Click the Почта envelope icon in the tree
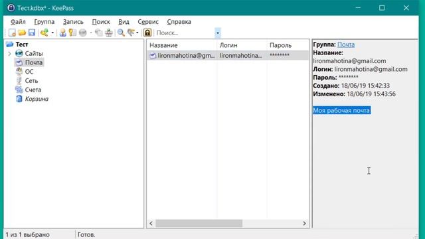 (x=19, y=62)
